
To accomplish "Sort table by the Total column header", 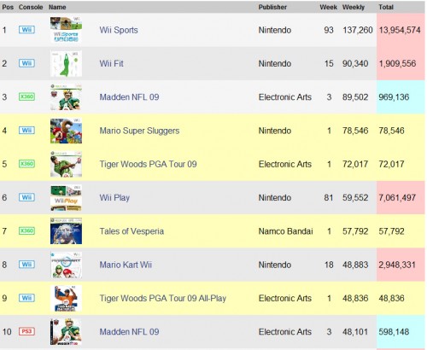I will (x=386, y=7).
